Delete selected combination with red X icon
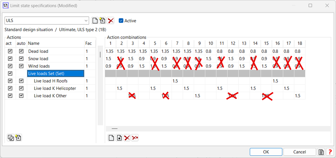Image resolution: width=336 pixels, height=158 pixels. 127,138
